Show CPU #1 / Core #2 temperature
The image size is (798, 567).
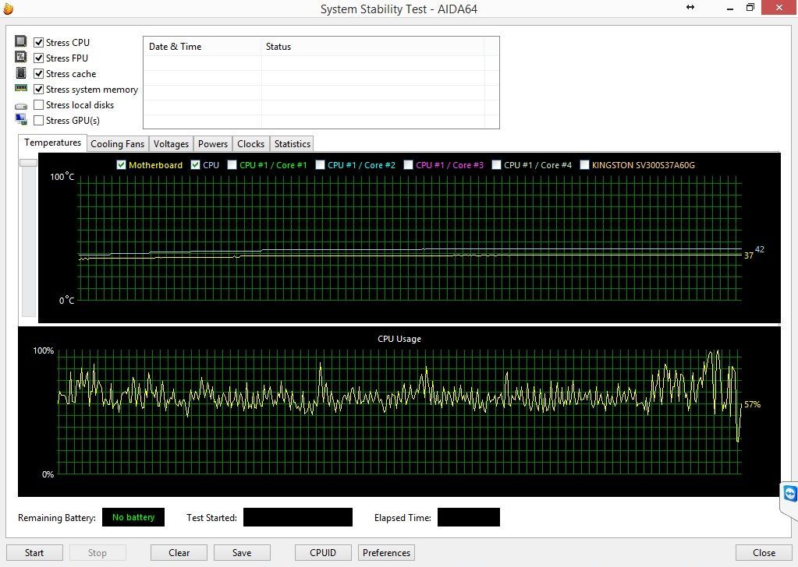tap(320, 164)
